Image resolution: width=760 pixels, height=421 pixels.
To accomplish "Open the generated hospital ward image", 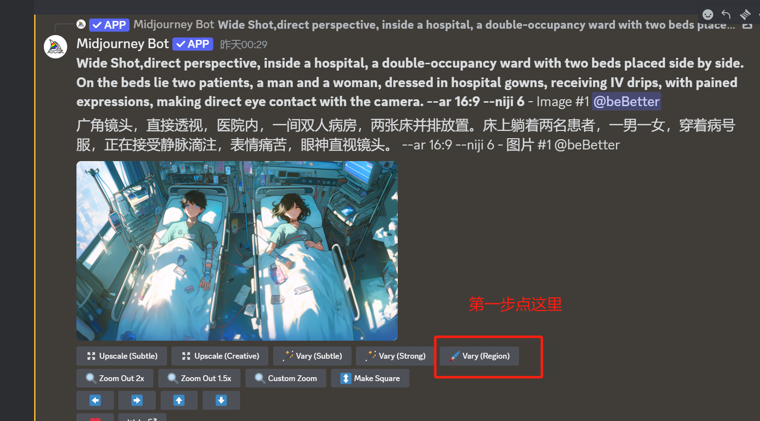I will coord(237,251).
